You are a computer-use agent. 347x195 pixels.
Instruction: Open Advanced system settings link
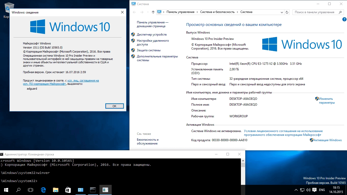point(157,58)
